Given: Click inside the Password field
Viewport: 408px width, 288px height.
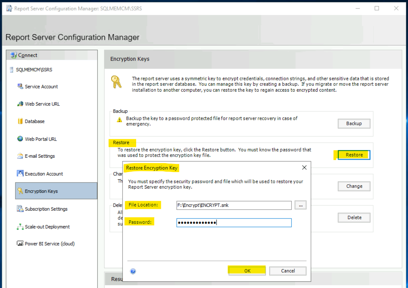Looking at the screenshot, I should (x=234, y=223).
